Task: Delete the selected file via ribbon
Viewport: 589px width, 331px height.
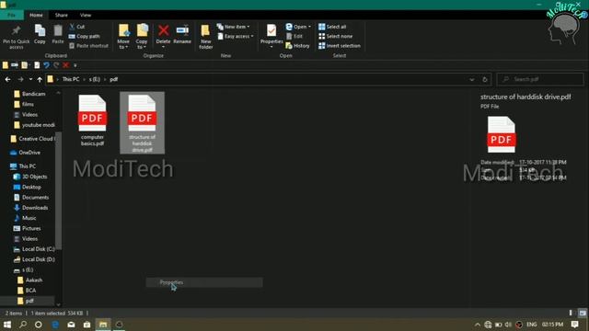Action: pos(164,36)
